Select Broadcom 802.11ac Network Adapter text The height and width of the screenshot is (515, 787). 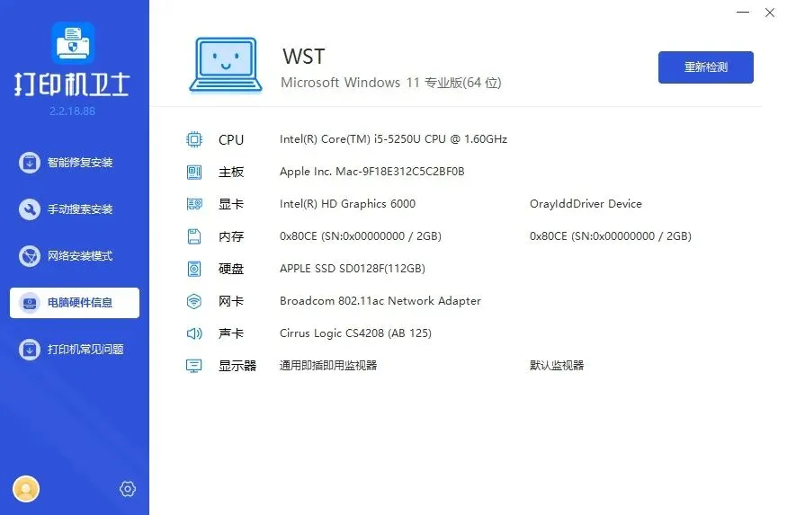[380, 301]
